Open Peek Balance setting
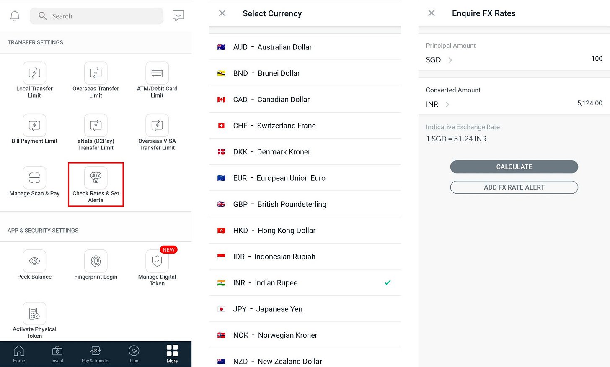The image size is (610, 367). click(34, 265)
